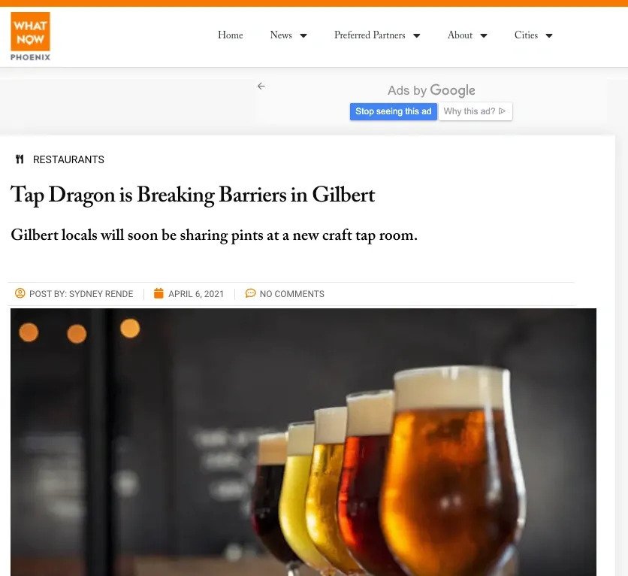Click the What Now Phoenix logo
This screenshot has width=628, height=576.
(x=30, y=35)
